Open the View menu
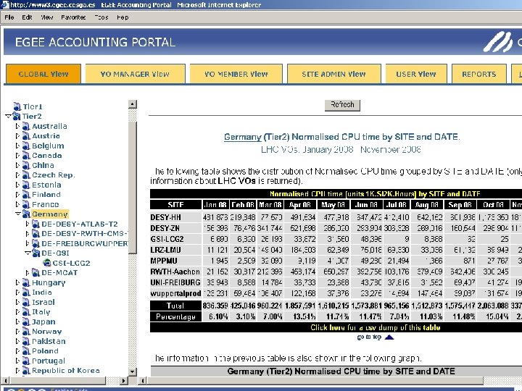Screen dimensions: 522x391 point(47,17)
